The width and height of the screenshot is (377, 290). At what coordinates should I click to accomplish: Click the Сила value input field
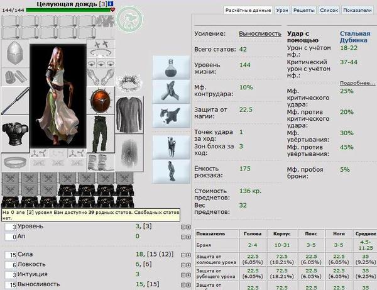click(x=11, y=255)
